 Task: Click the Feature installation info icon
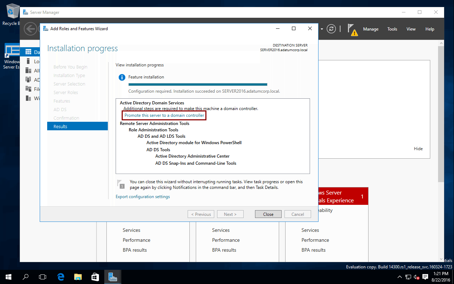pos(122,77)
